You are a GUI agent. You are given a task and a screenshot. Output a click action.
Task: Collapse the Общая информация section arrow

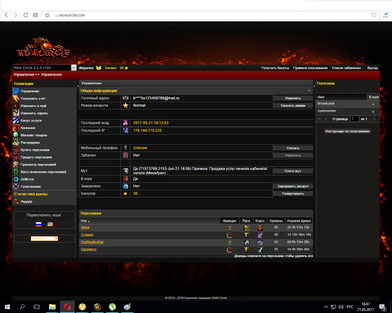309,91
